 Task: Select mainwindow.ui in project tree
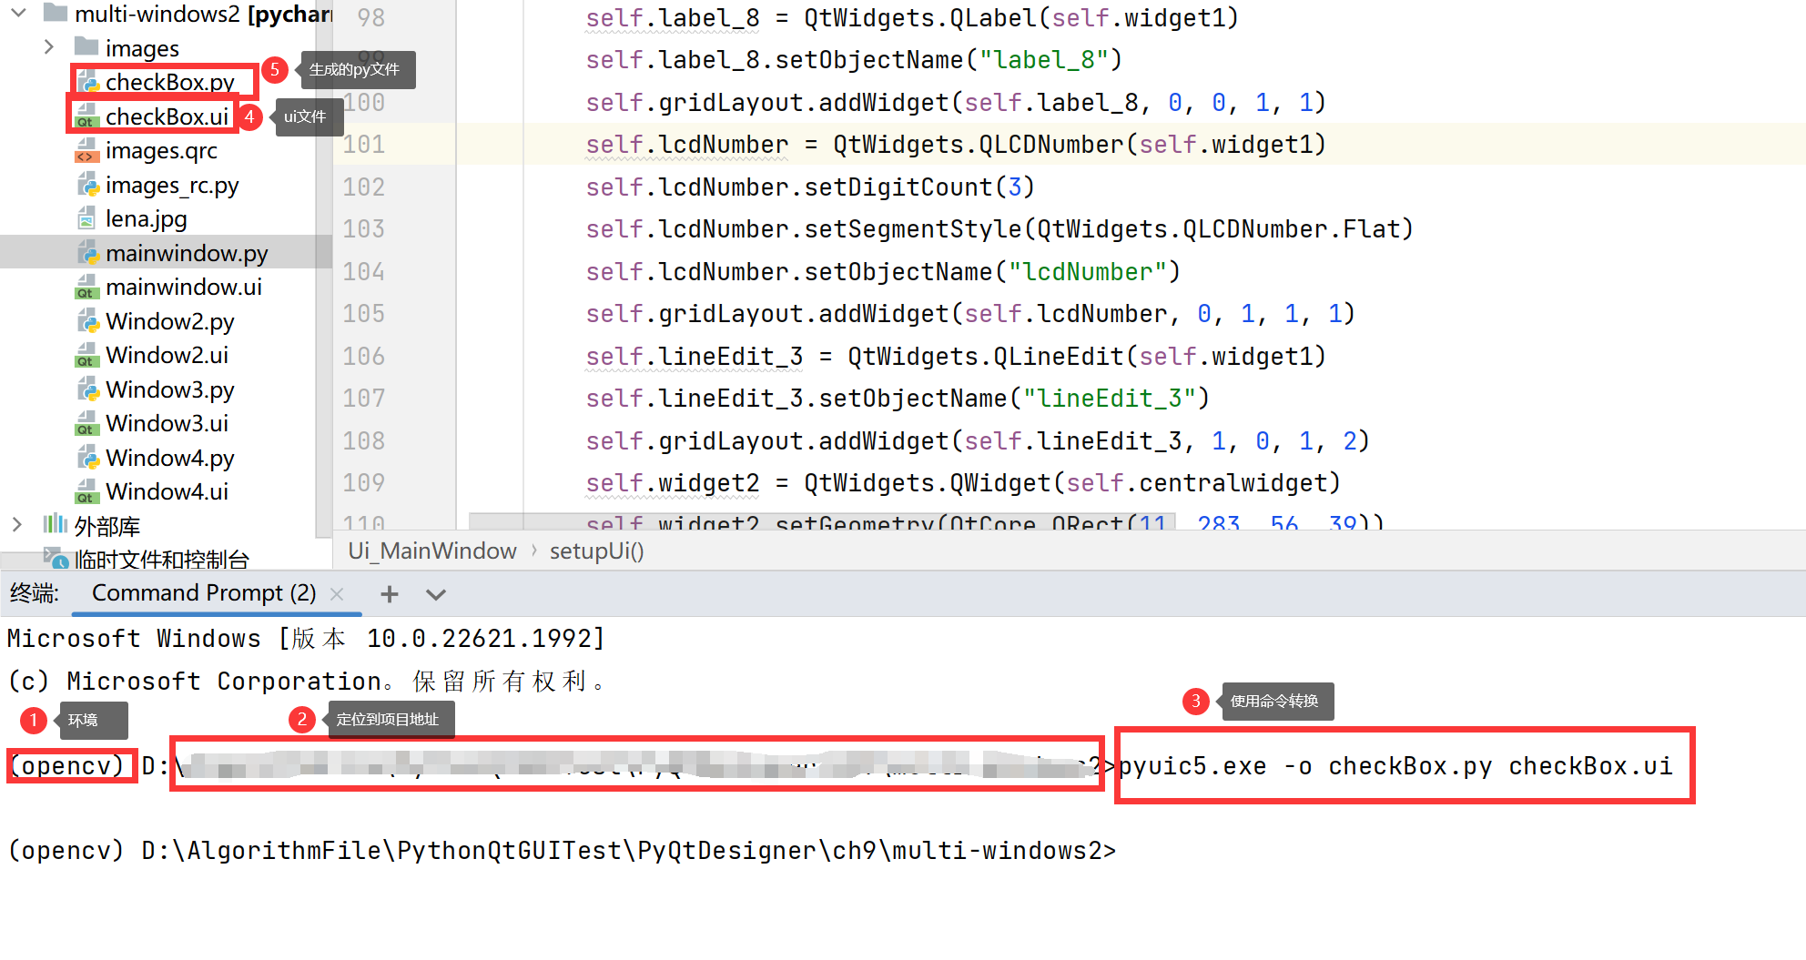184,287
